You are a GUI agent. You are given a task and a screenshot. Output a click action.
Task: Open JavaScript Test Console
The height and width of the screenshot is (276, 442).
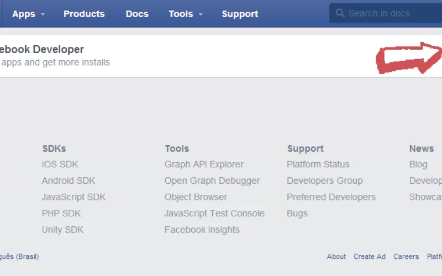[x=214, y=213]
